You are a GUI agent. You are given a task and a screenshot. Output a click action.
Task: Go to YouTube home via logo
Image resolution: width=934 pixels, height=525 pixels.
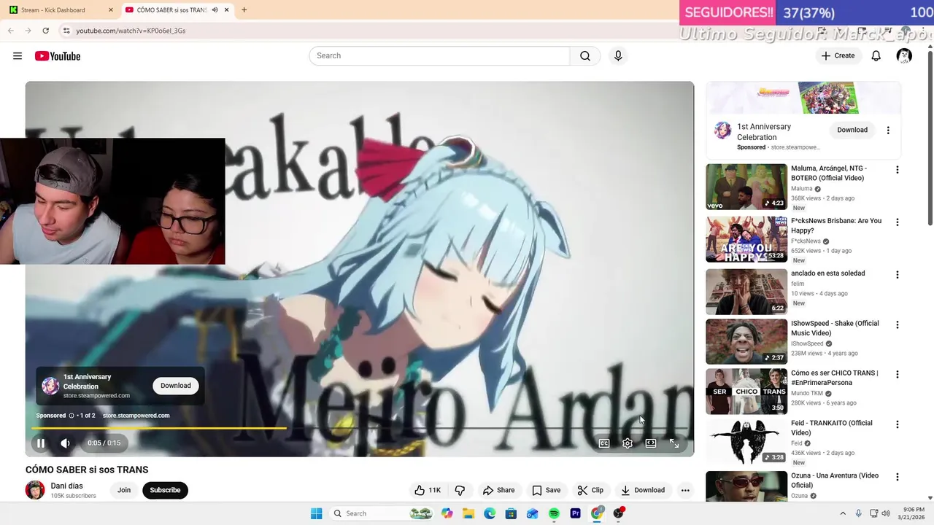(58, 56)
